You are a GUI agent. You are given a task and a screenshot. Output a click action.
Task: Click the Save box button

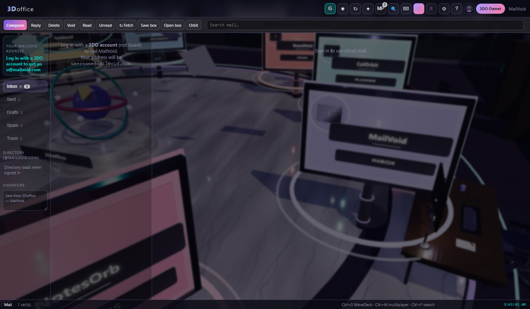(149, 25)
